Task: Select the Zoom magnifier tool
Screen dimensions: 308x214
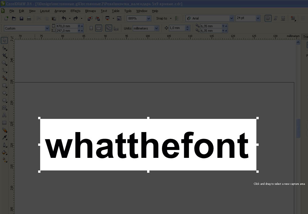Action: (4, 63)
